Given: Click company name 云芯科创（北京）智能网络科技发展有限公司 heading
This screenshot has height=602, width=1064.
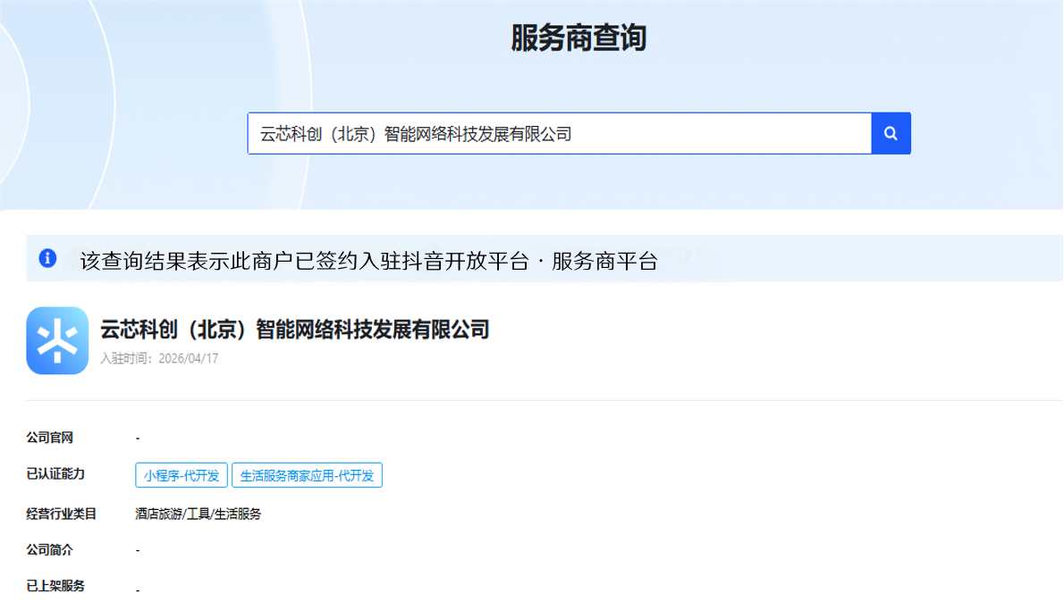Looking at the screenshot, I should [x=294, y=330].
